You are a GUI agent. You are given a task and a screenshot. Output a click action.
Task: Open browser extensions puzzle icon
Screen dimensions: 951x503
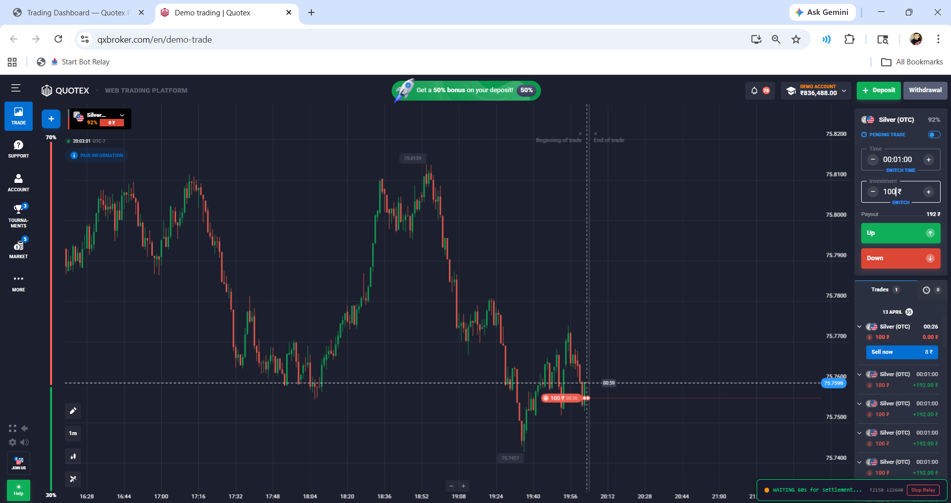click(x=849, y=39)
